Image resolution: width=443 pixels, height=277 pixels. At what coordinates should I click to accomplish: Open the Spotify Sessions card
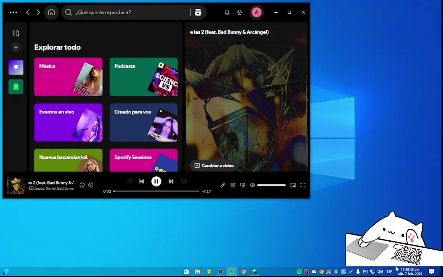(143, 160)
